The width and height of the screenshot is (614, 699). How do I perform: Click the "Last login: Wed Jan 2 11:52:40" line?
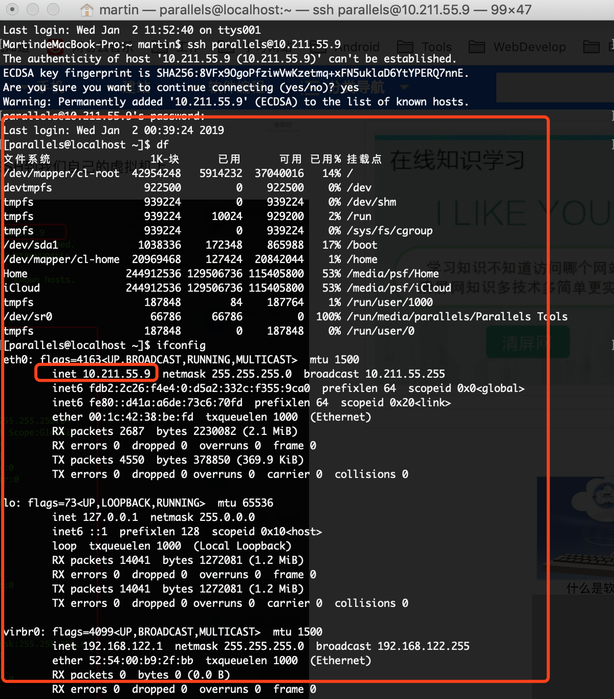point(132,30)
